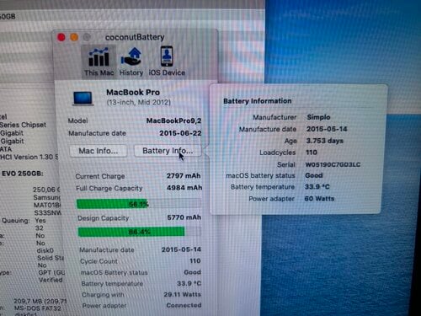Click the Cycle Count value 110
The height and width of the screenshot is (316, 421).
tap(195, 261)
